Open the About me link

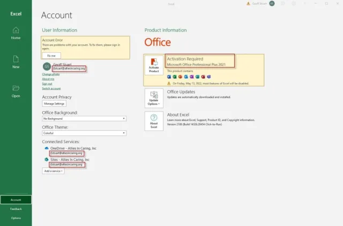point(48,79)
